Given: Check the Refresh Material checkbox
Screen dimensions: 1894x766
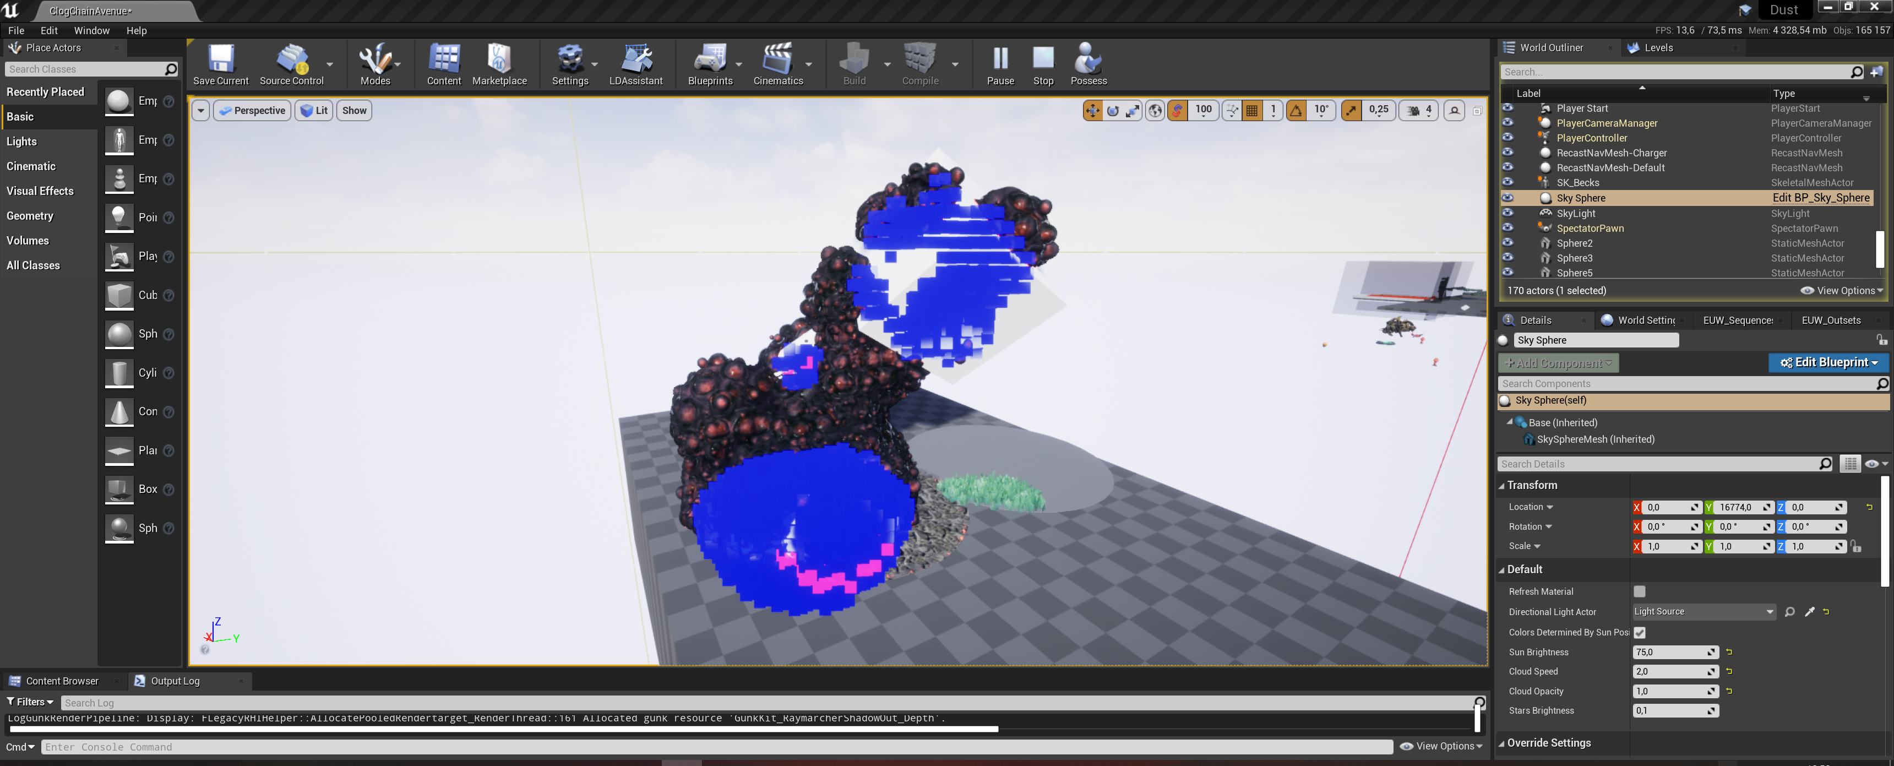Looking at the screenshot, I should (x=1640, y=592).
